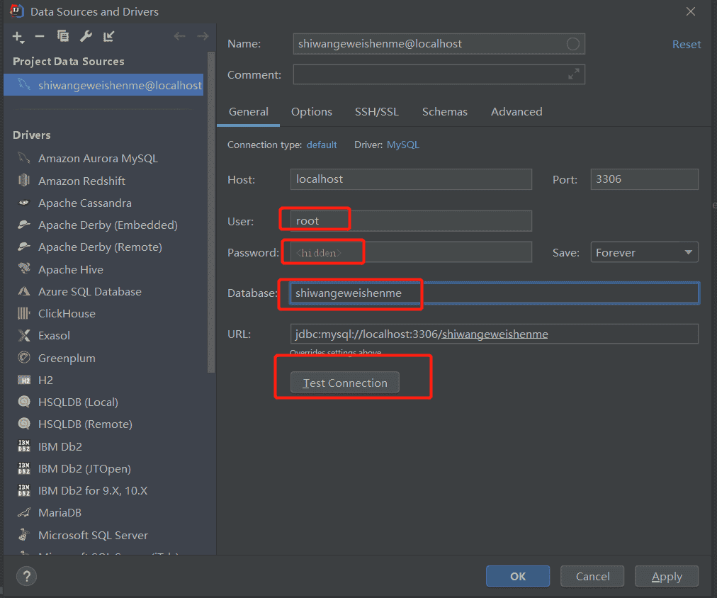Click the Reset link
Image resolution: width=717 pixels, height=598 pixels.
pos(687,45)
